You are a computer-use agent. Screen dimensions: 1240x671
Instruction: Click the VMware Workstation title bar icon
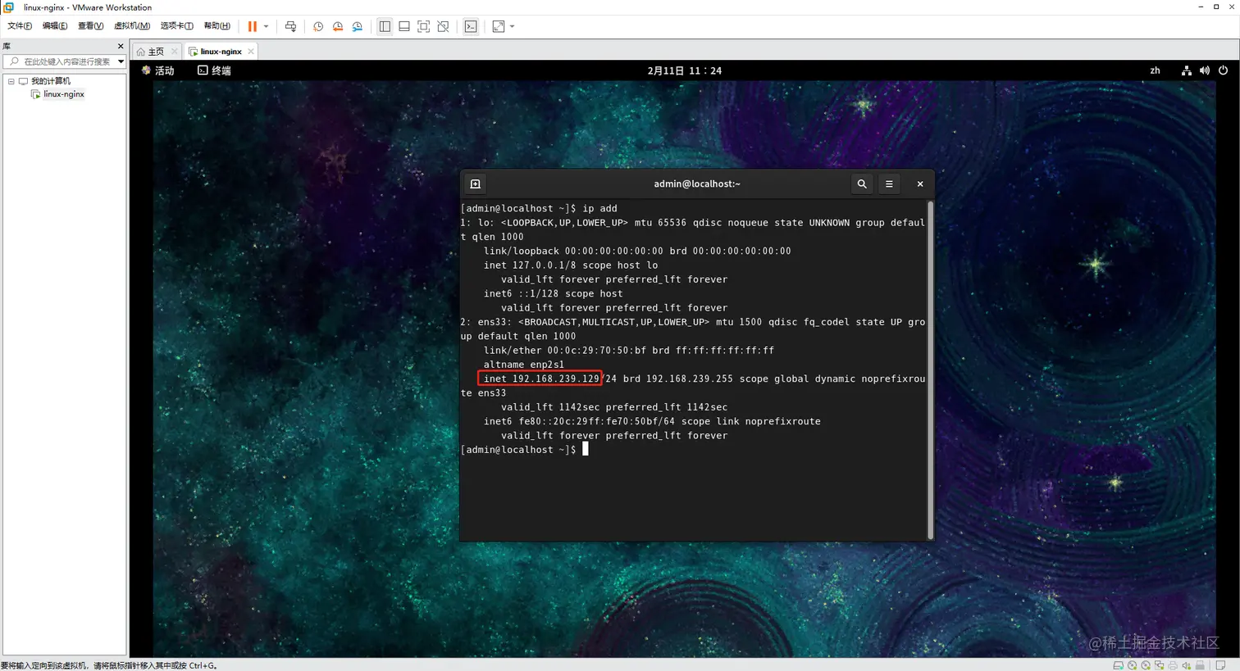pyautogui.click(x=9, y=7)
